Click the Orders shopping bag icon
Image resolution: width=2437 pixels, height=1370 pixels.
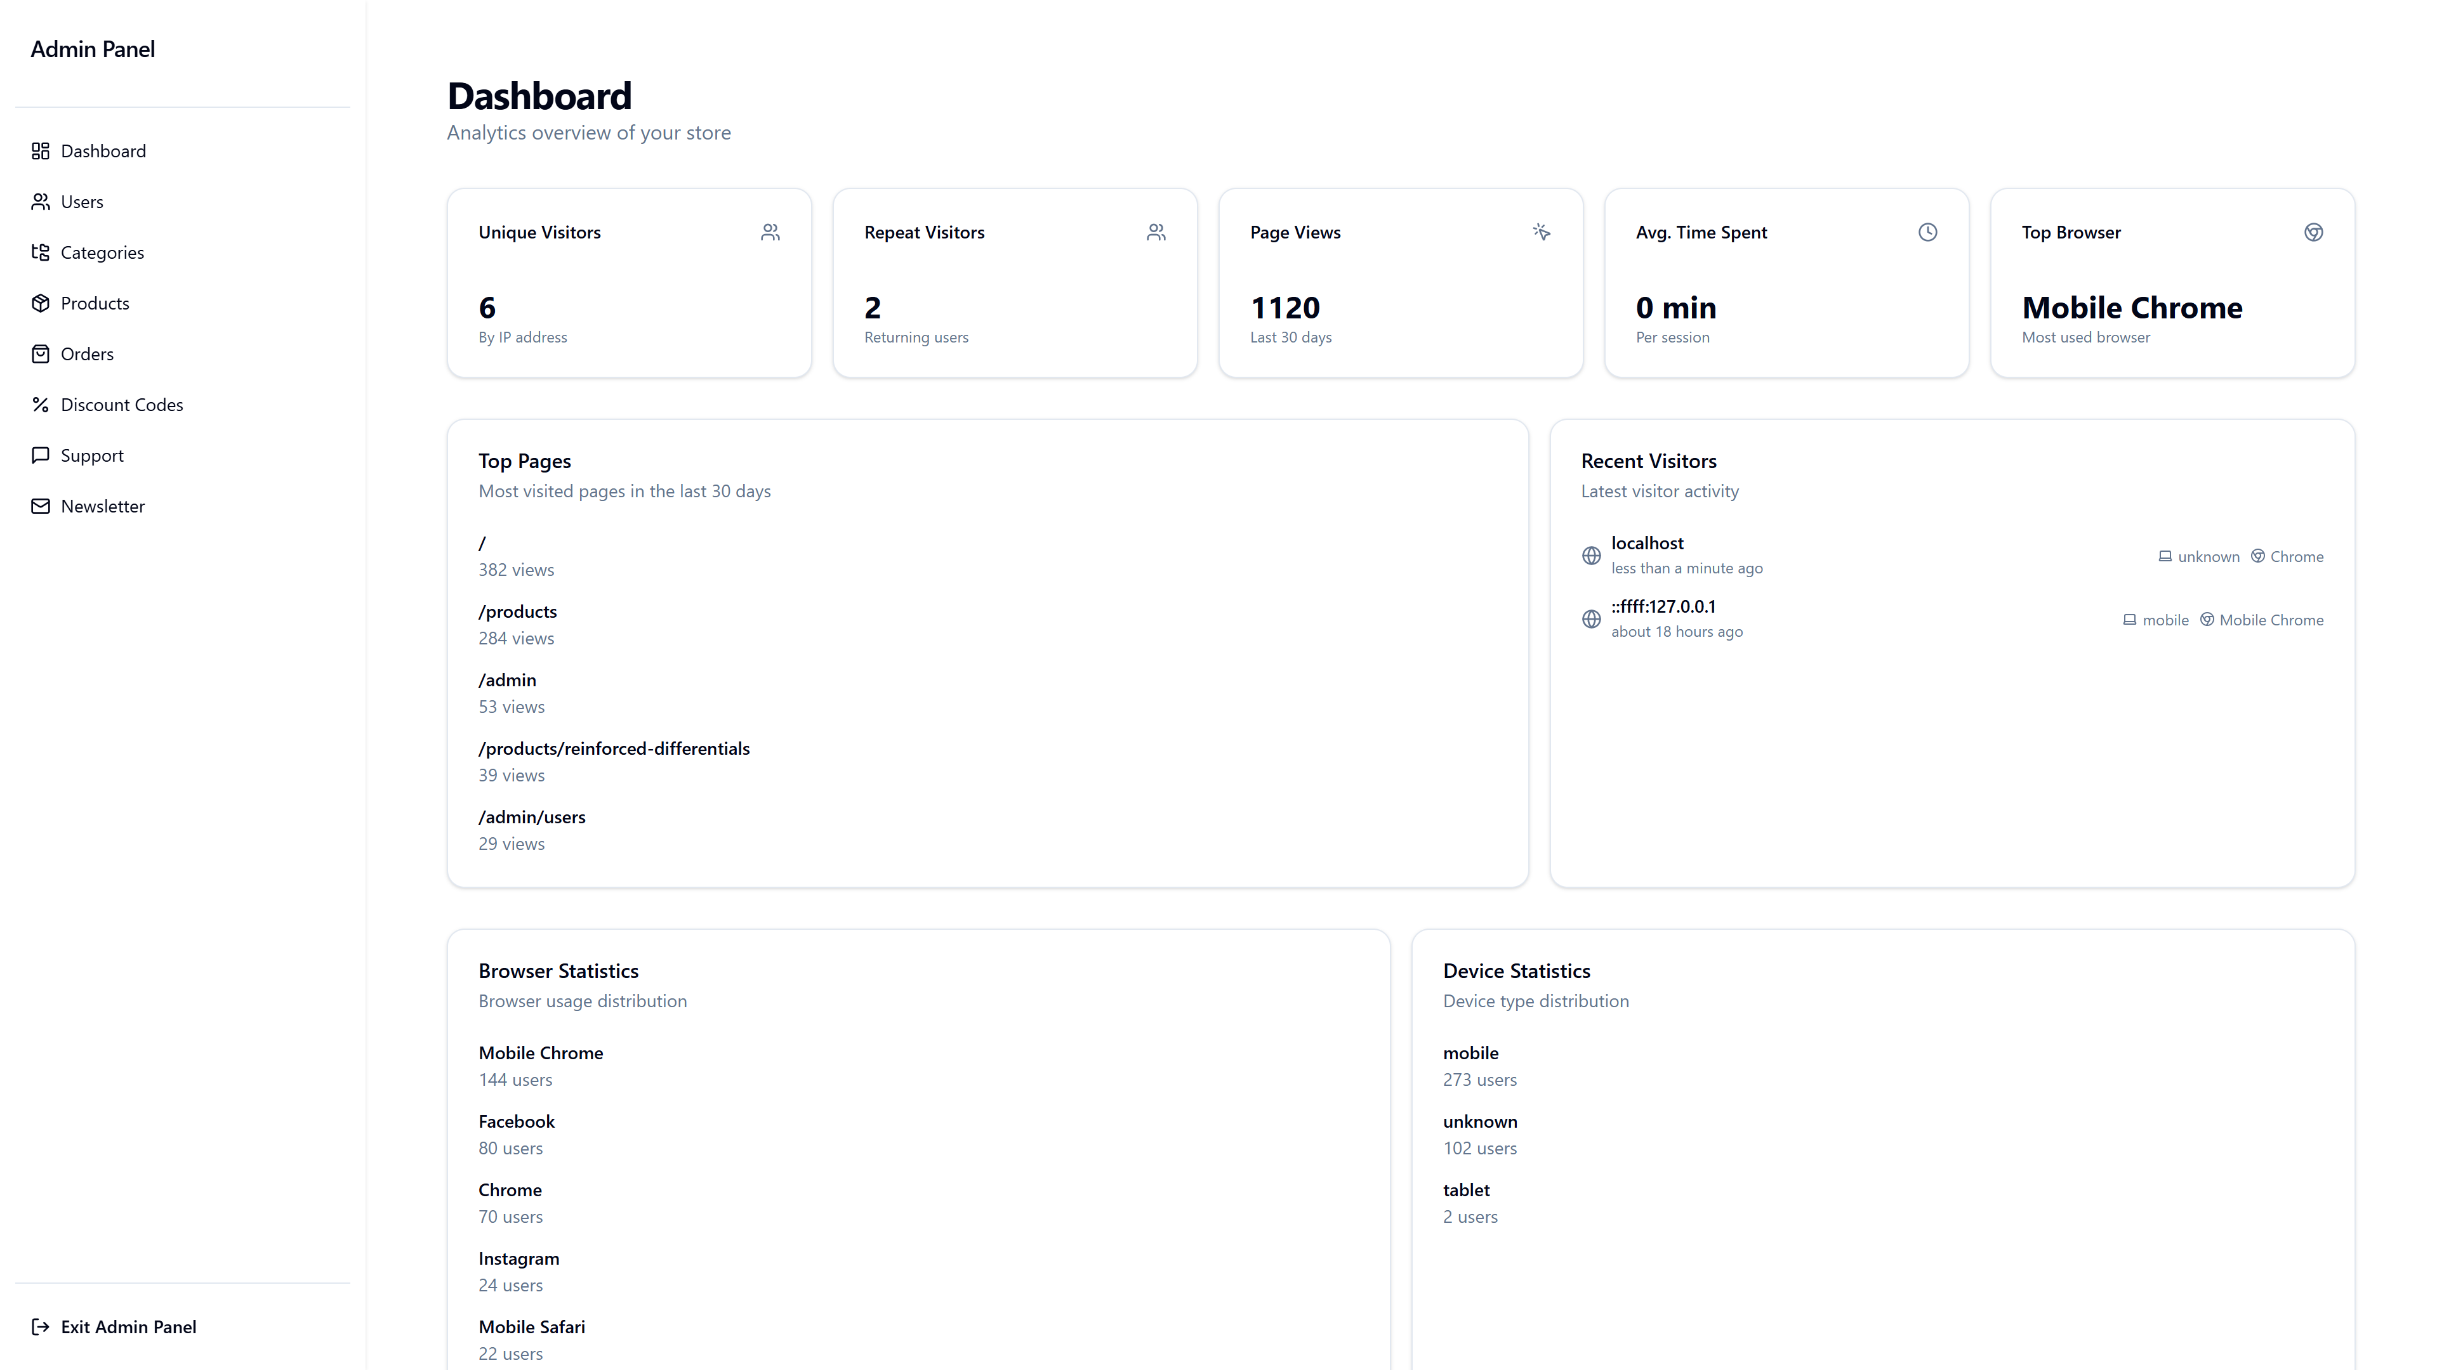pos(40,354)
